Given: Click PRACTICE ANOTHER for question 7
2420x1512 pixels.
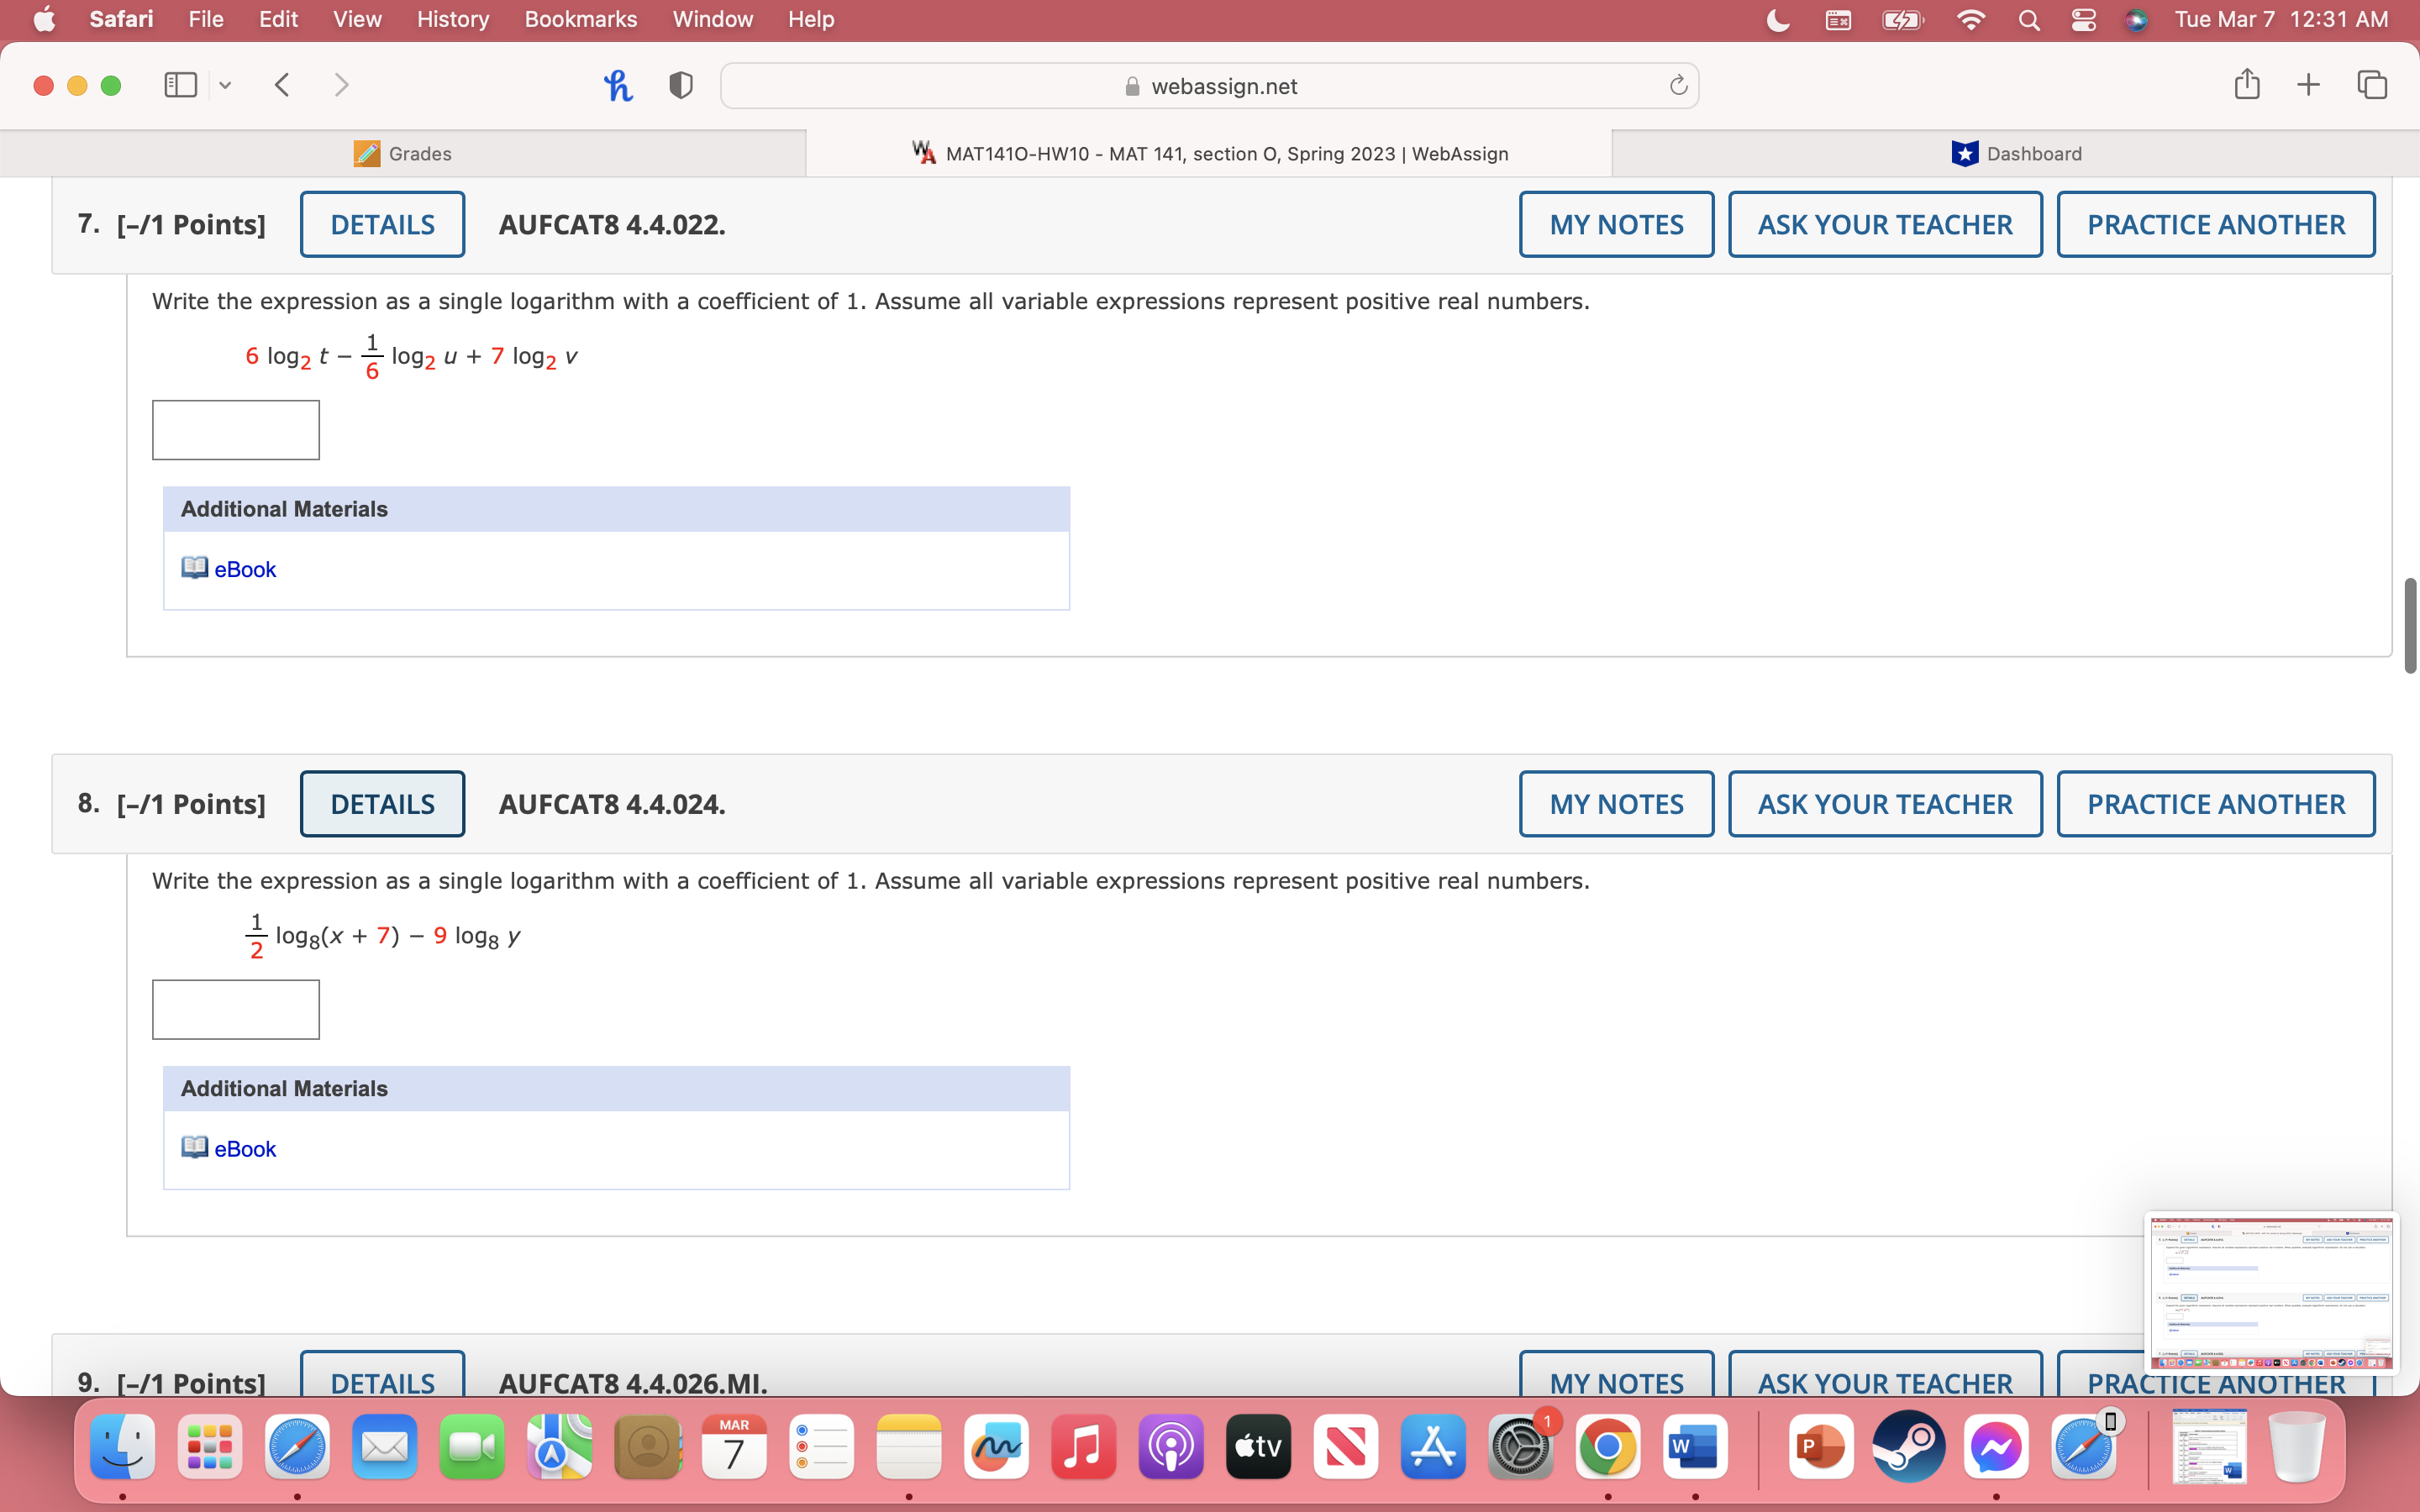Looking at the screenshot, I should 2215,224.
